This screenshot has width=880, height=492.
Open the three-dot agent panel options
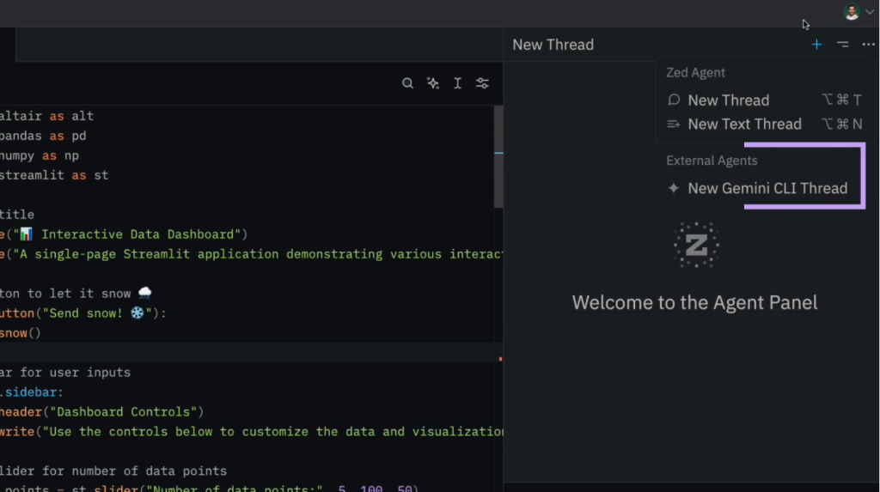[868, 45]
